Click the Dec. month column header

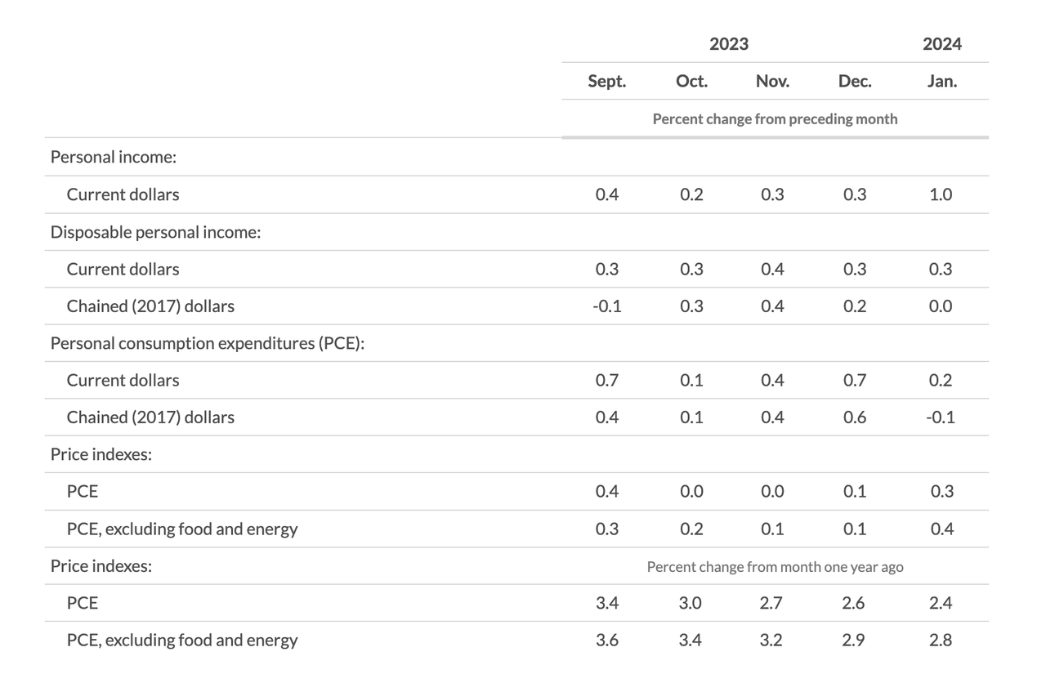point(855,82)
